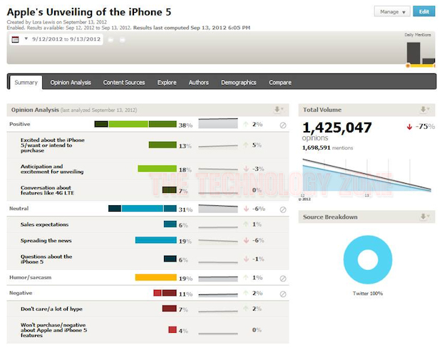
Task: Click the exclude icon for Negative row
Action: click(x=283, y=294)
